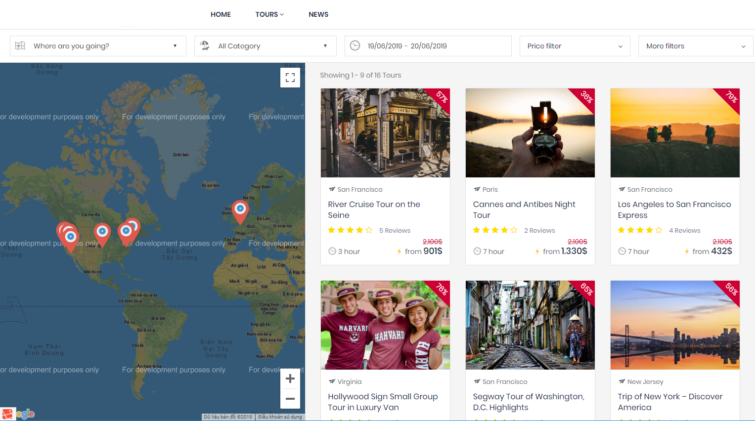Click the plane icon beside Paris

[477, 189]
